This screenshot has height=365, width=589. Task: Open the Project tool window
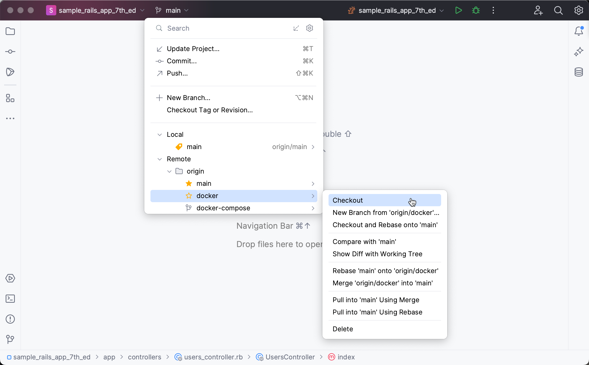(10, 31)
